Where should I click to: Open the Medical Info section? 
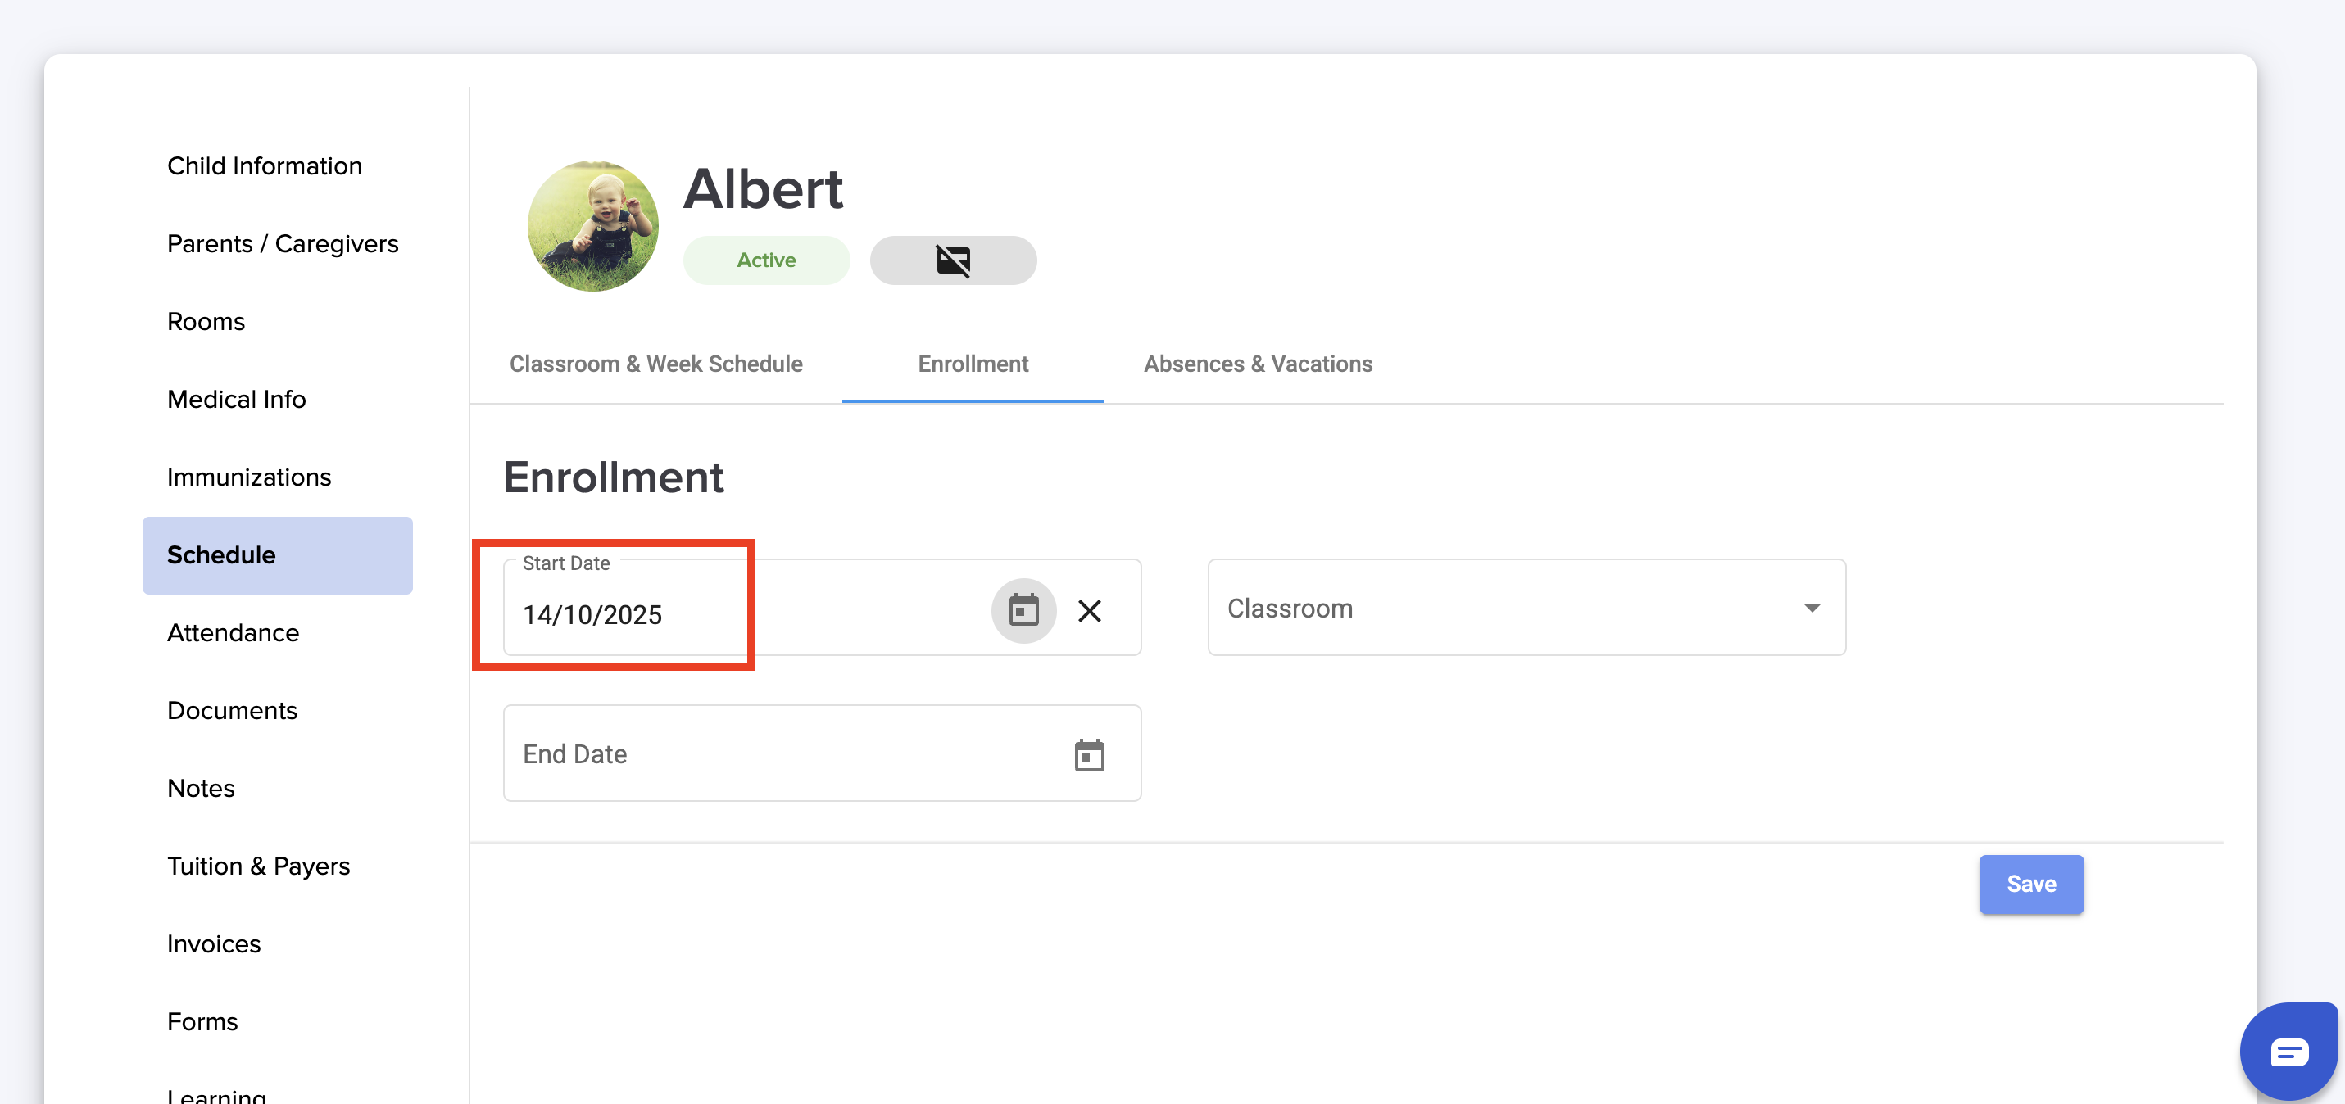[x=236, y=400]
